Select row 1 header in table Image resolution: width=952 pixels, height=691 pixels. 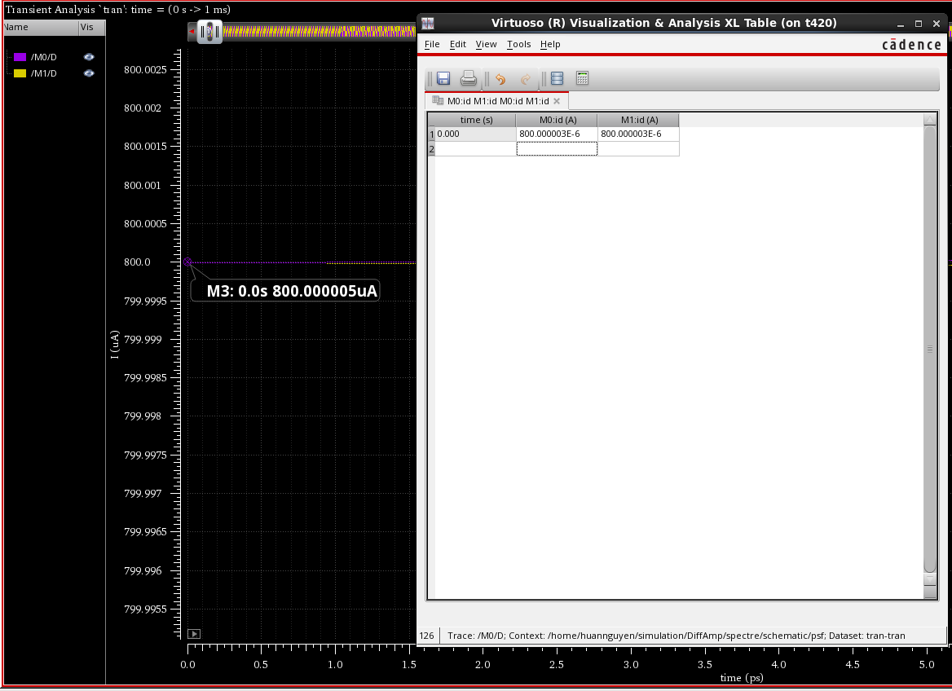(x=432, y=134)
